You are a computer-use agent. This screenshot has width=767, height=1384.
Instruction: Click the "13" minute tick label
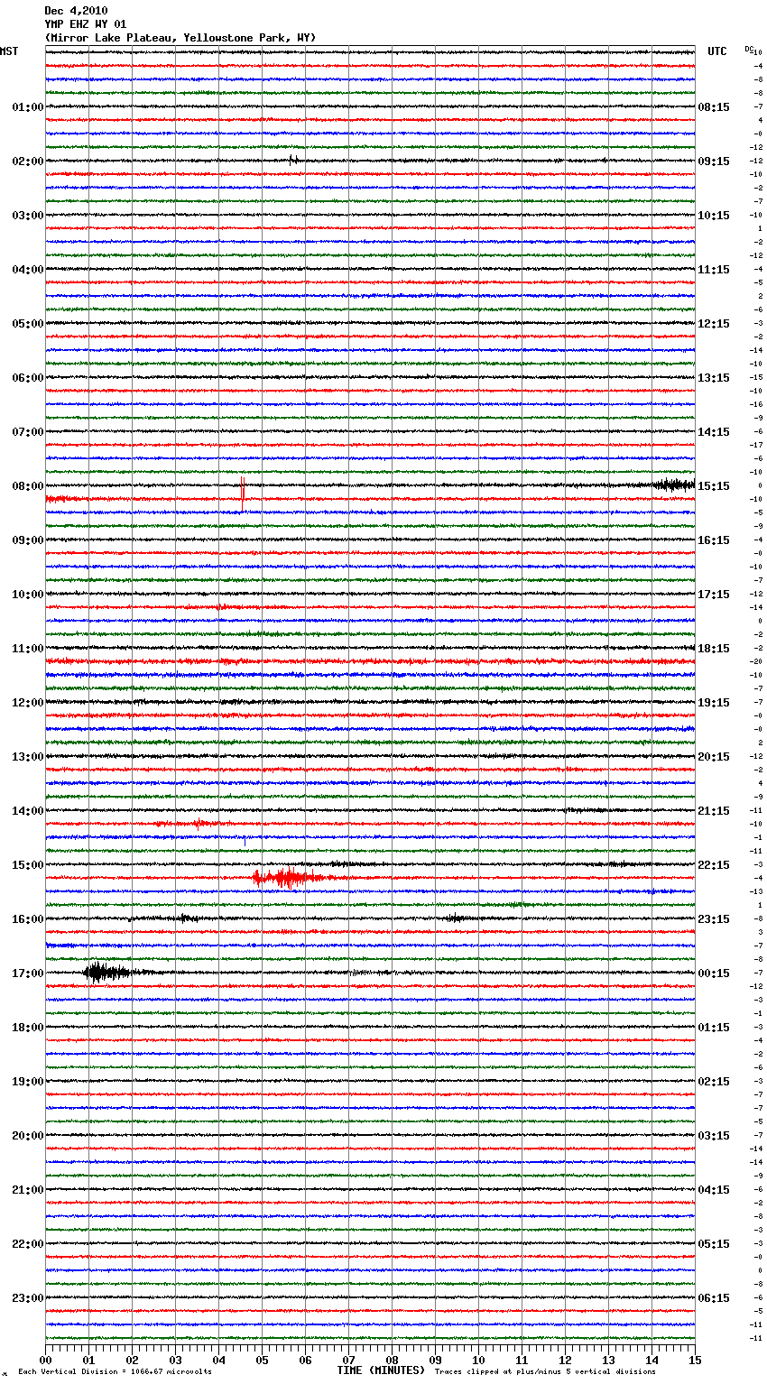click(608, 1360)
